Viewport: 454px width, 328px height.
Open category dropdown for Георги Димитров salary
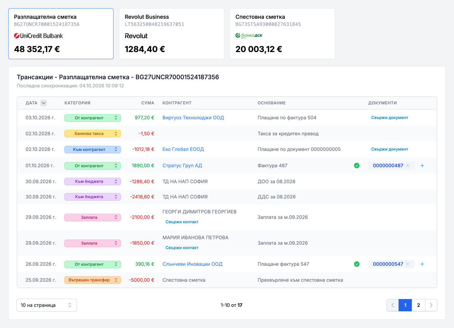[92, 218]
